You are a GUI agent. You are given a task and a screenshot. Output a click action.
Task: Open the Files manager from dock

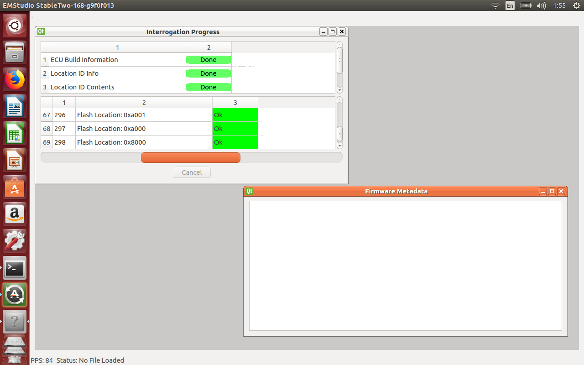coord(15,52)
